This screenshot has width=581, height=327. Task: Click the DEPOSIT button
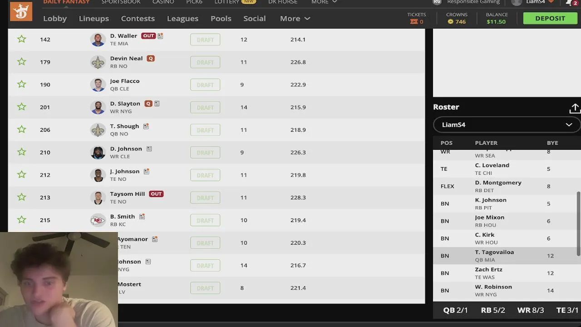550,18
